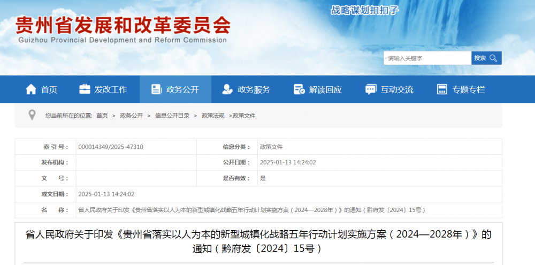Click the briefcase icon beside 发改工作
535x265 pixels.
[x=85, y=89]
